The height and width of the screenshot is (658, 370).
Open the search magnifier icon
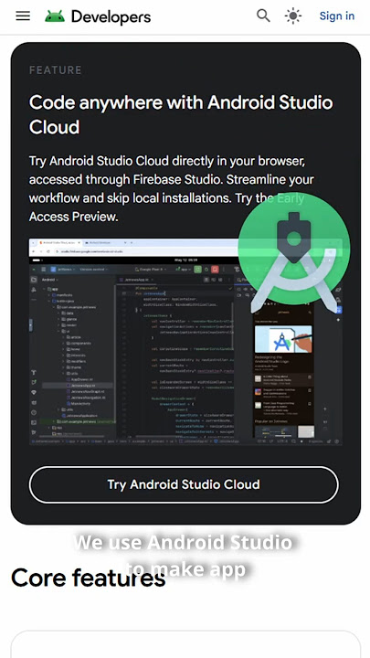coord(263,16)
